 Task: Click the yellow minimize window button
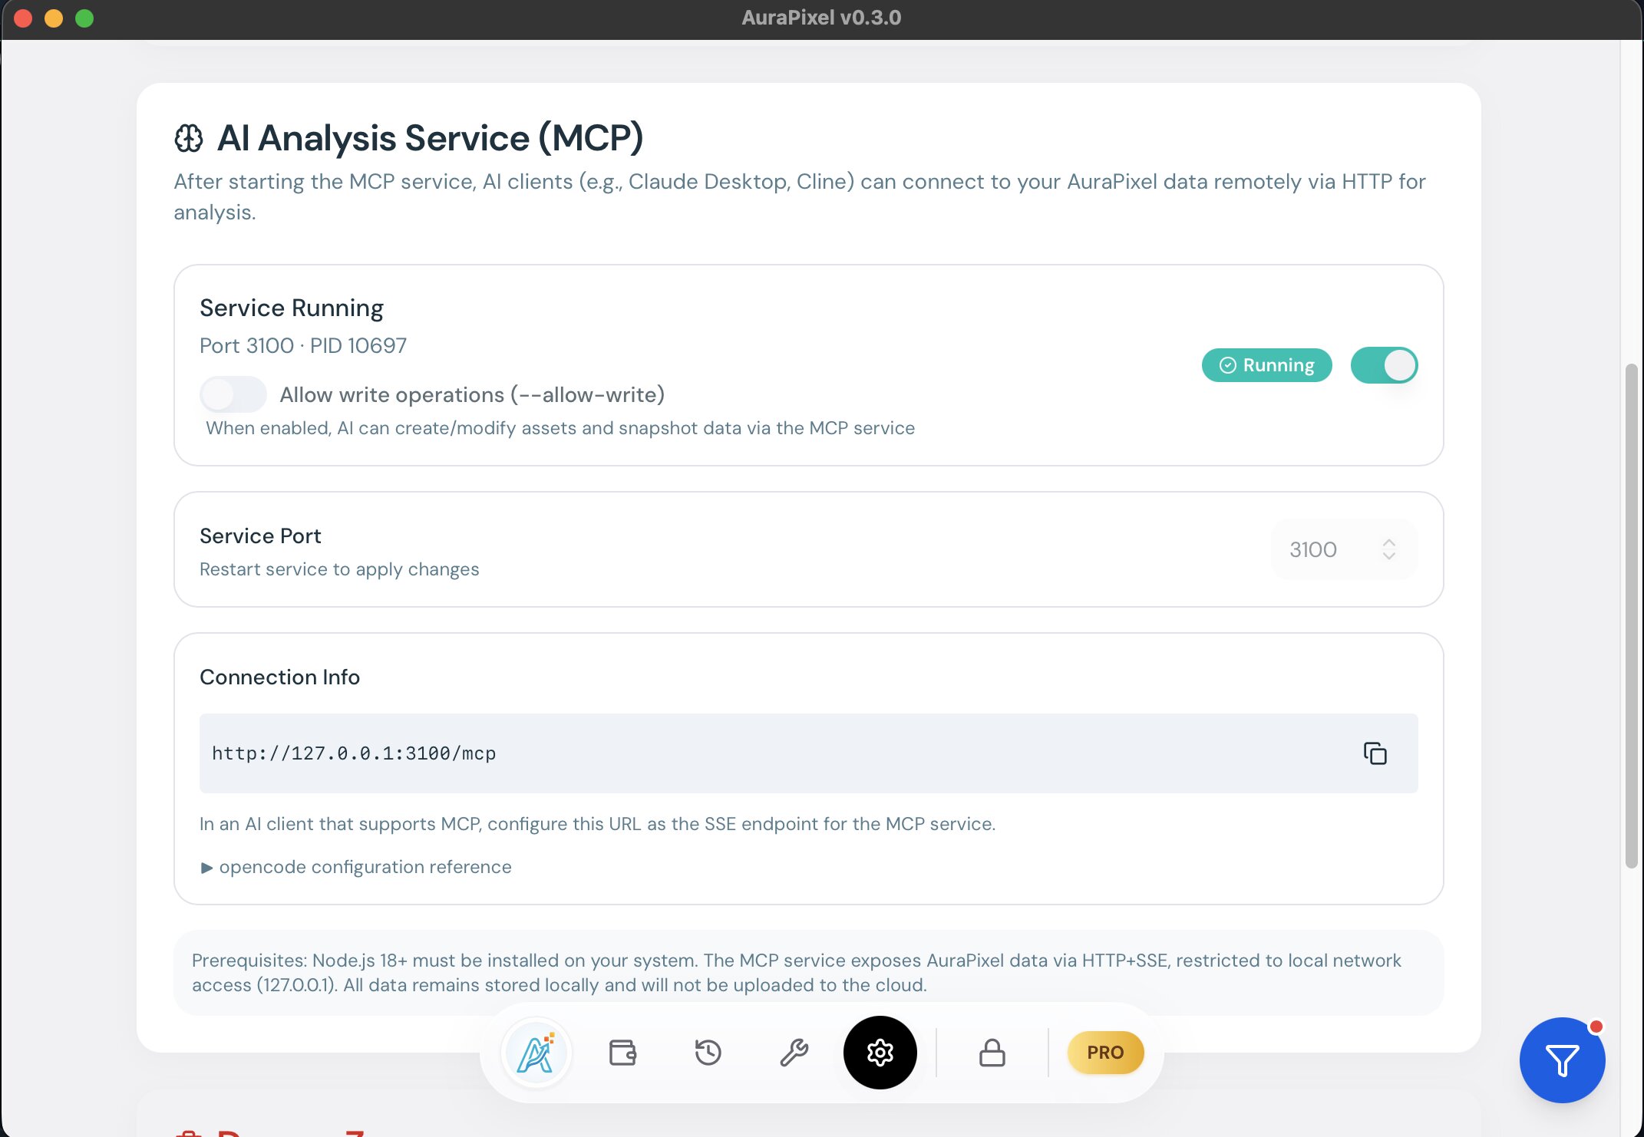(x=54, y=18)
